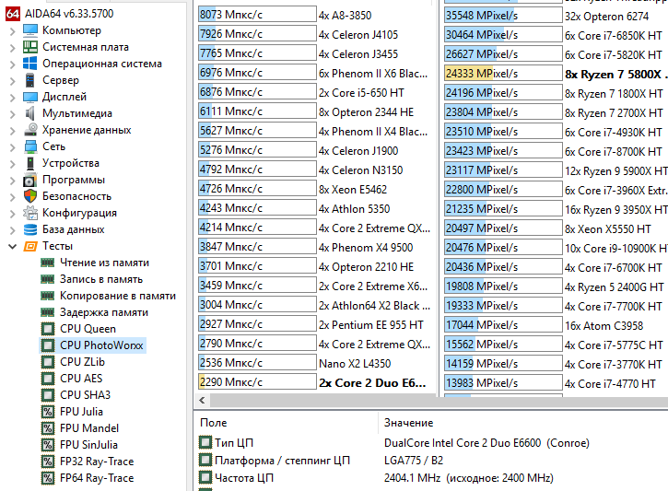This screenshot has width=668, height=491.
Task: Click the Устройства device icon
Action: (x=30, y=163)
